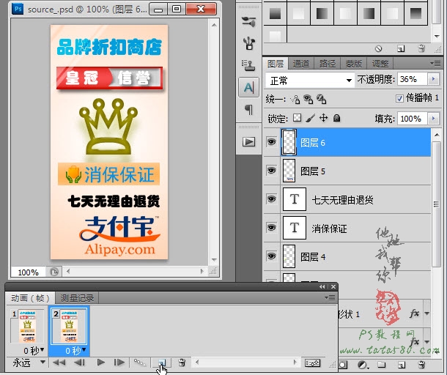Delete selected animation frame
447x375 pixels.
182,363
